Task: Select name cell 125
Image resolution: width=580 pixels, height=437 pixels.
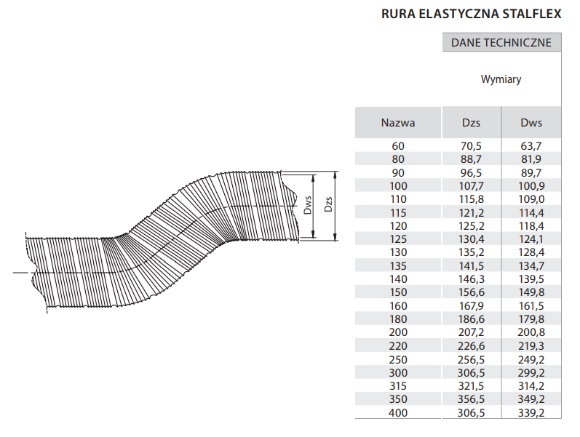Action: coord(398,239)
